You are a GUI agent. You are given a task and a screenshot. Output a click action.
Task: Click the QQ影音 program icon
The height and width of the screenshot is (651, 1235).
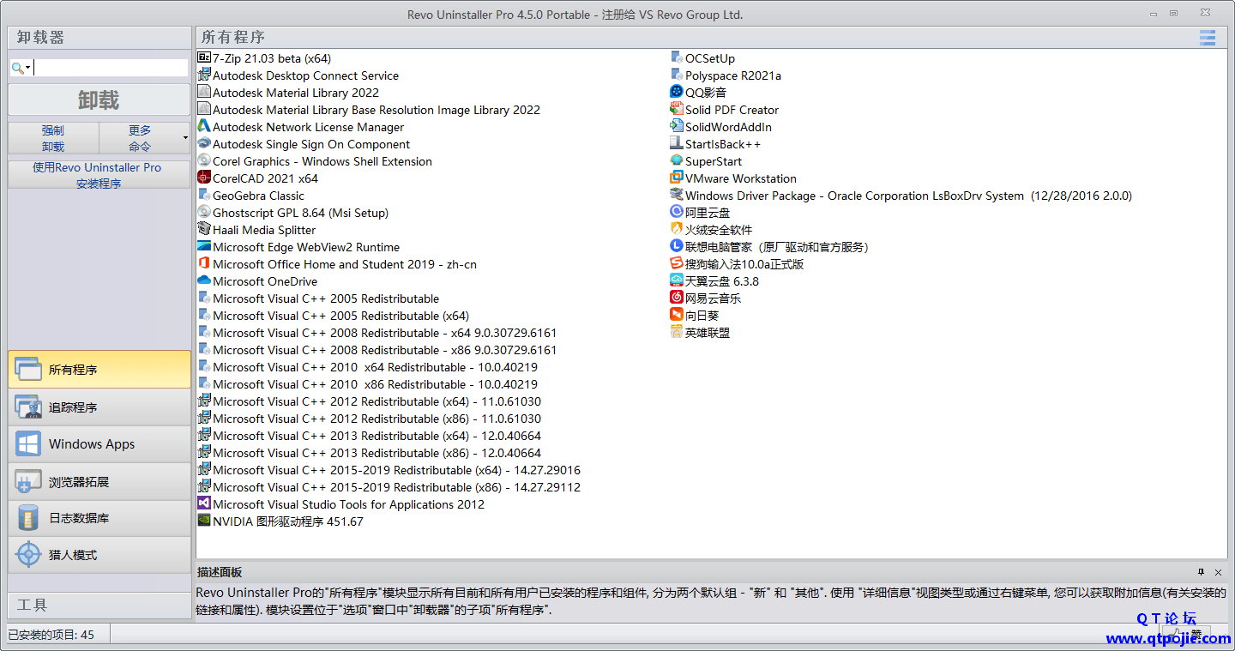(677, 93)
